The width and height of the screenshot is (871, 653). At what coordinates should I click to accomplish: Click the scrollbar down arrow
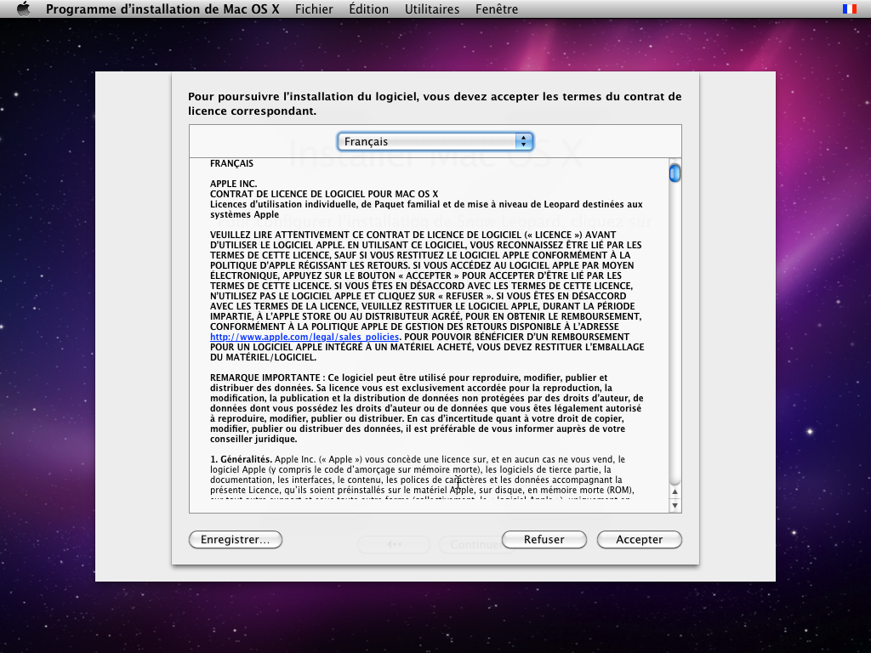[x=675, y=505]
